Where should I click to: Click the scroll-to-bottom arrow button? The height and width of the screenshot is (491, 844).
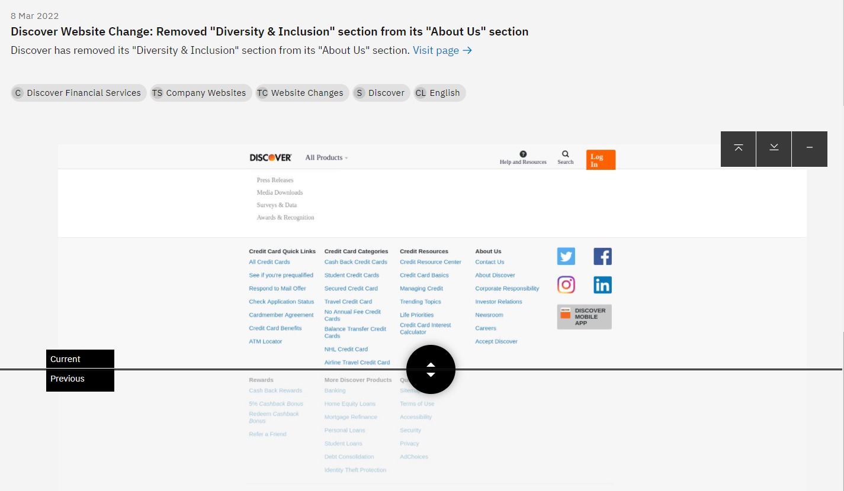(774, 148)
